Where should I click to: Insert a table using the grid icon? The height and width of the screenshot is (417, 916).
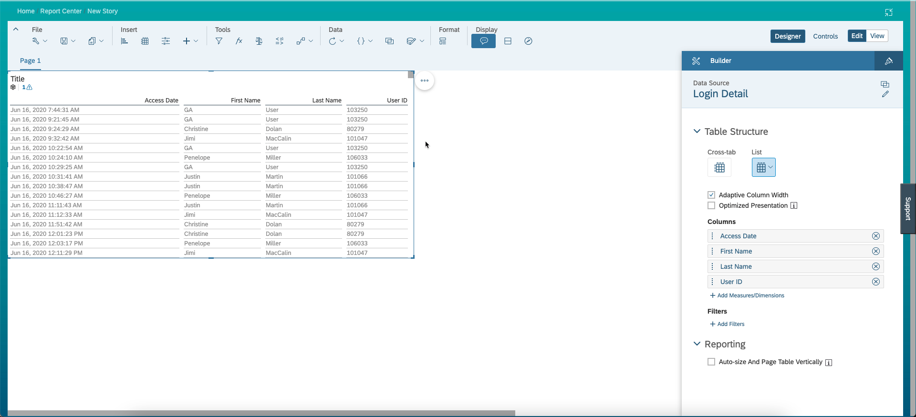coord(145,41)
